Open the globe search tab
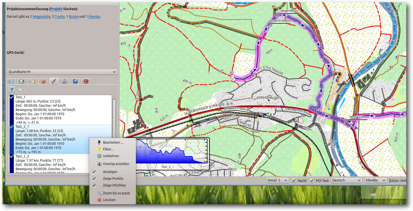Screen dimensions: 413x211 [22, 81]
